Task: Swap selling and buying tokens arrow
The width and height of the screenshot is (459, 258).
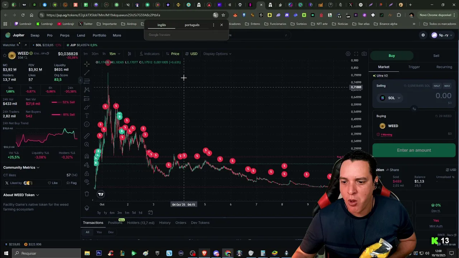Action: 414,109
